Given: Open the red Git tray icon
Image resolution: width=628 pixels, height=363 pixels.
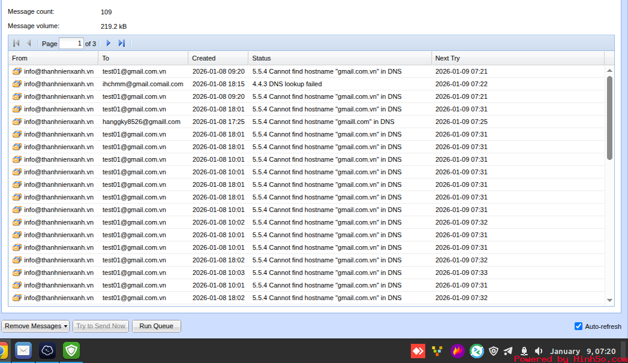Looking at the screenshot, I should click(x=418, y=351).
